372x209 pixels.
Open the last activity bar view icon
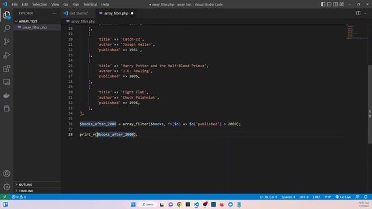click(x=6, y=109)
